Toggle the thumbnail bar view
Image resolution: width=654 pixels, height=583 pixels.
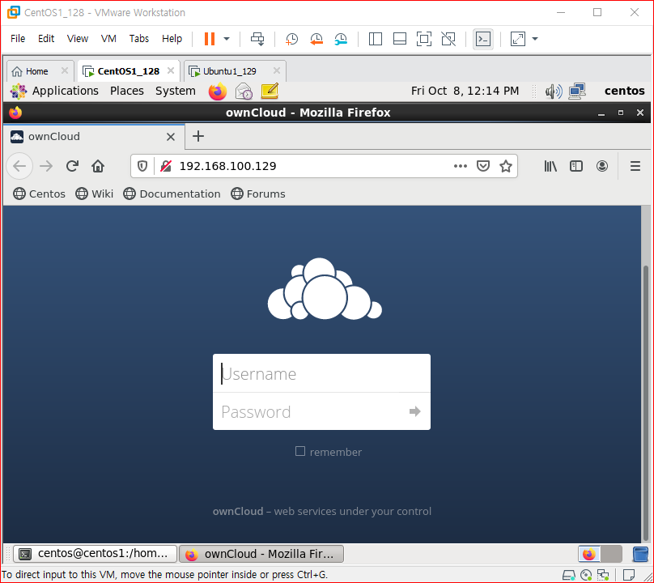(400, 39)
